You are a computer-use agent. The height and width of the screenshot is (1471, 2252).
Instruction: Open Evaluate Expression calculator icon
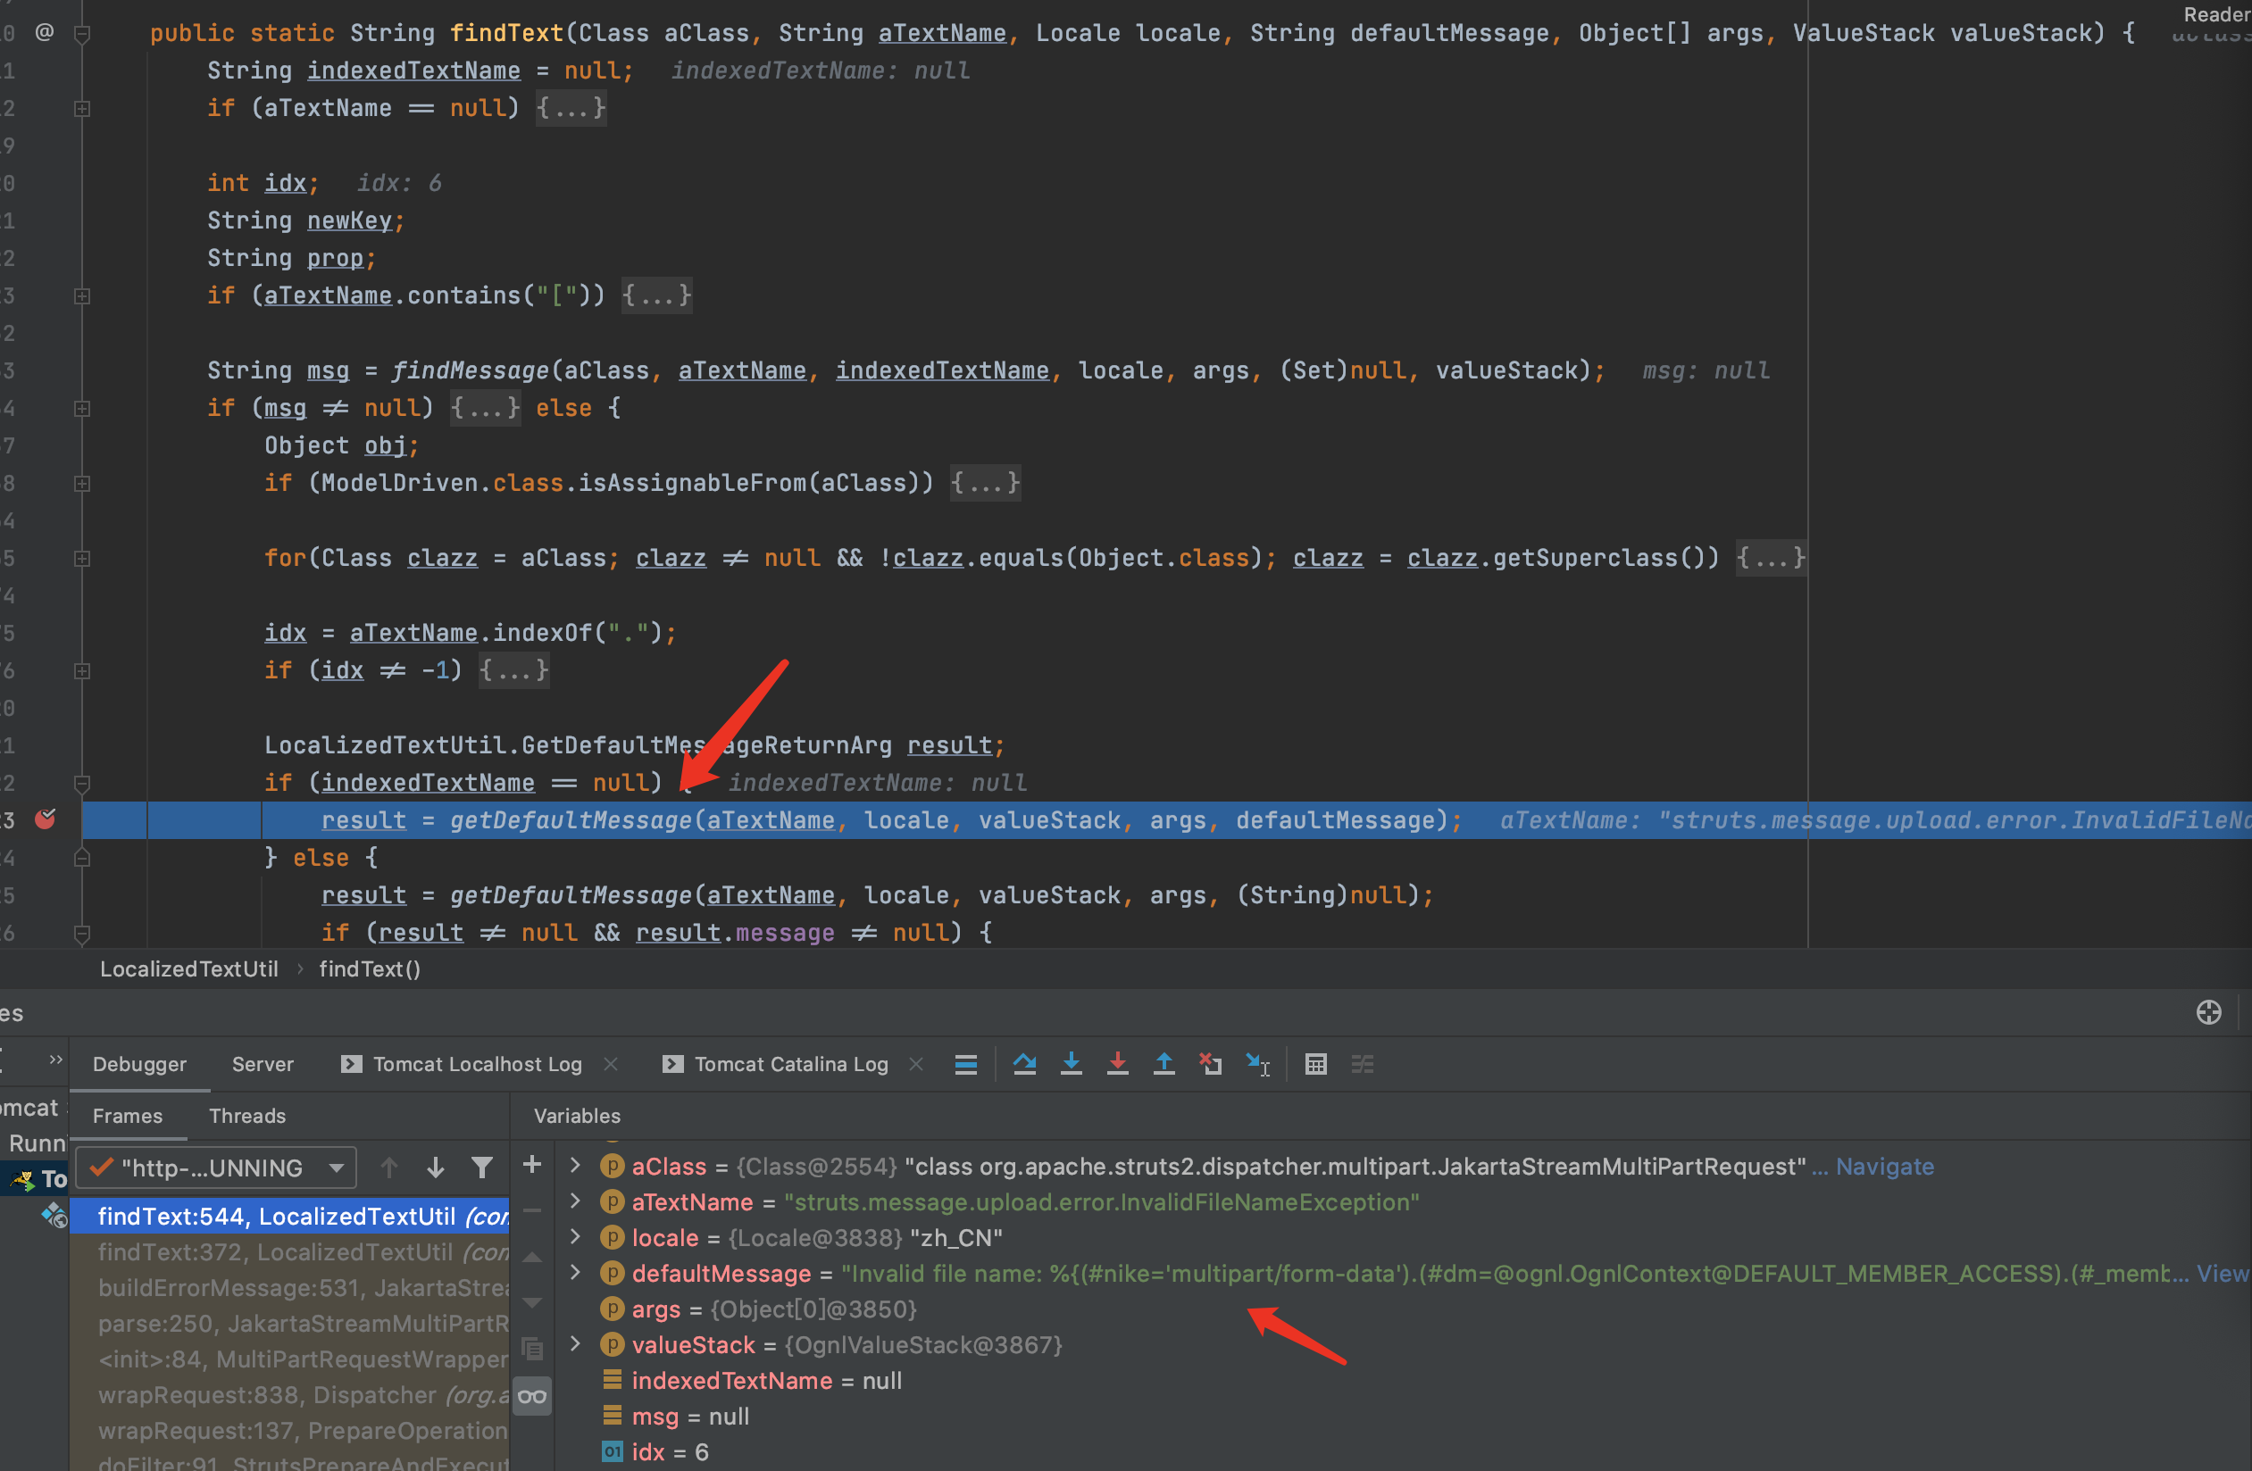[1315, 1064]
